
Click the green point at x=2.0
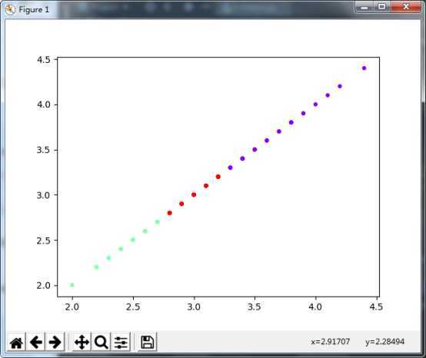[x=72, y=285]
